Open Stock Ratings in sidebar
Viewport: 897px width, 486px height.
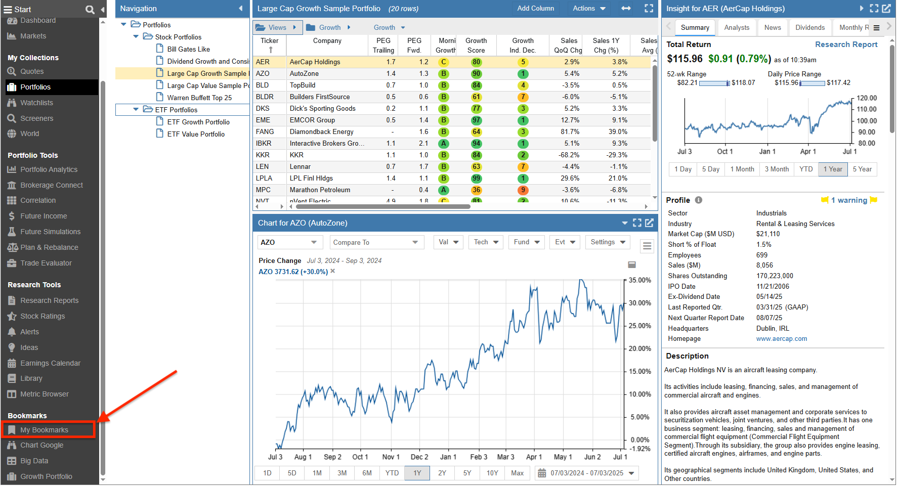42,316
